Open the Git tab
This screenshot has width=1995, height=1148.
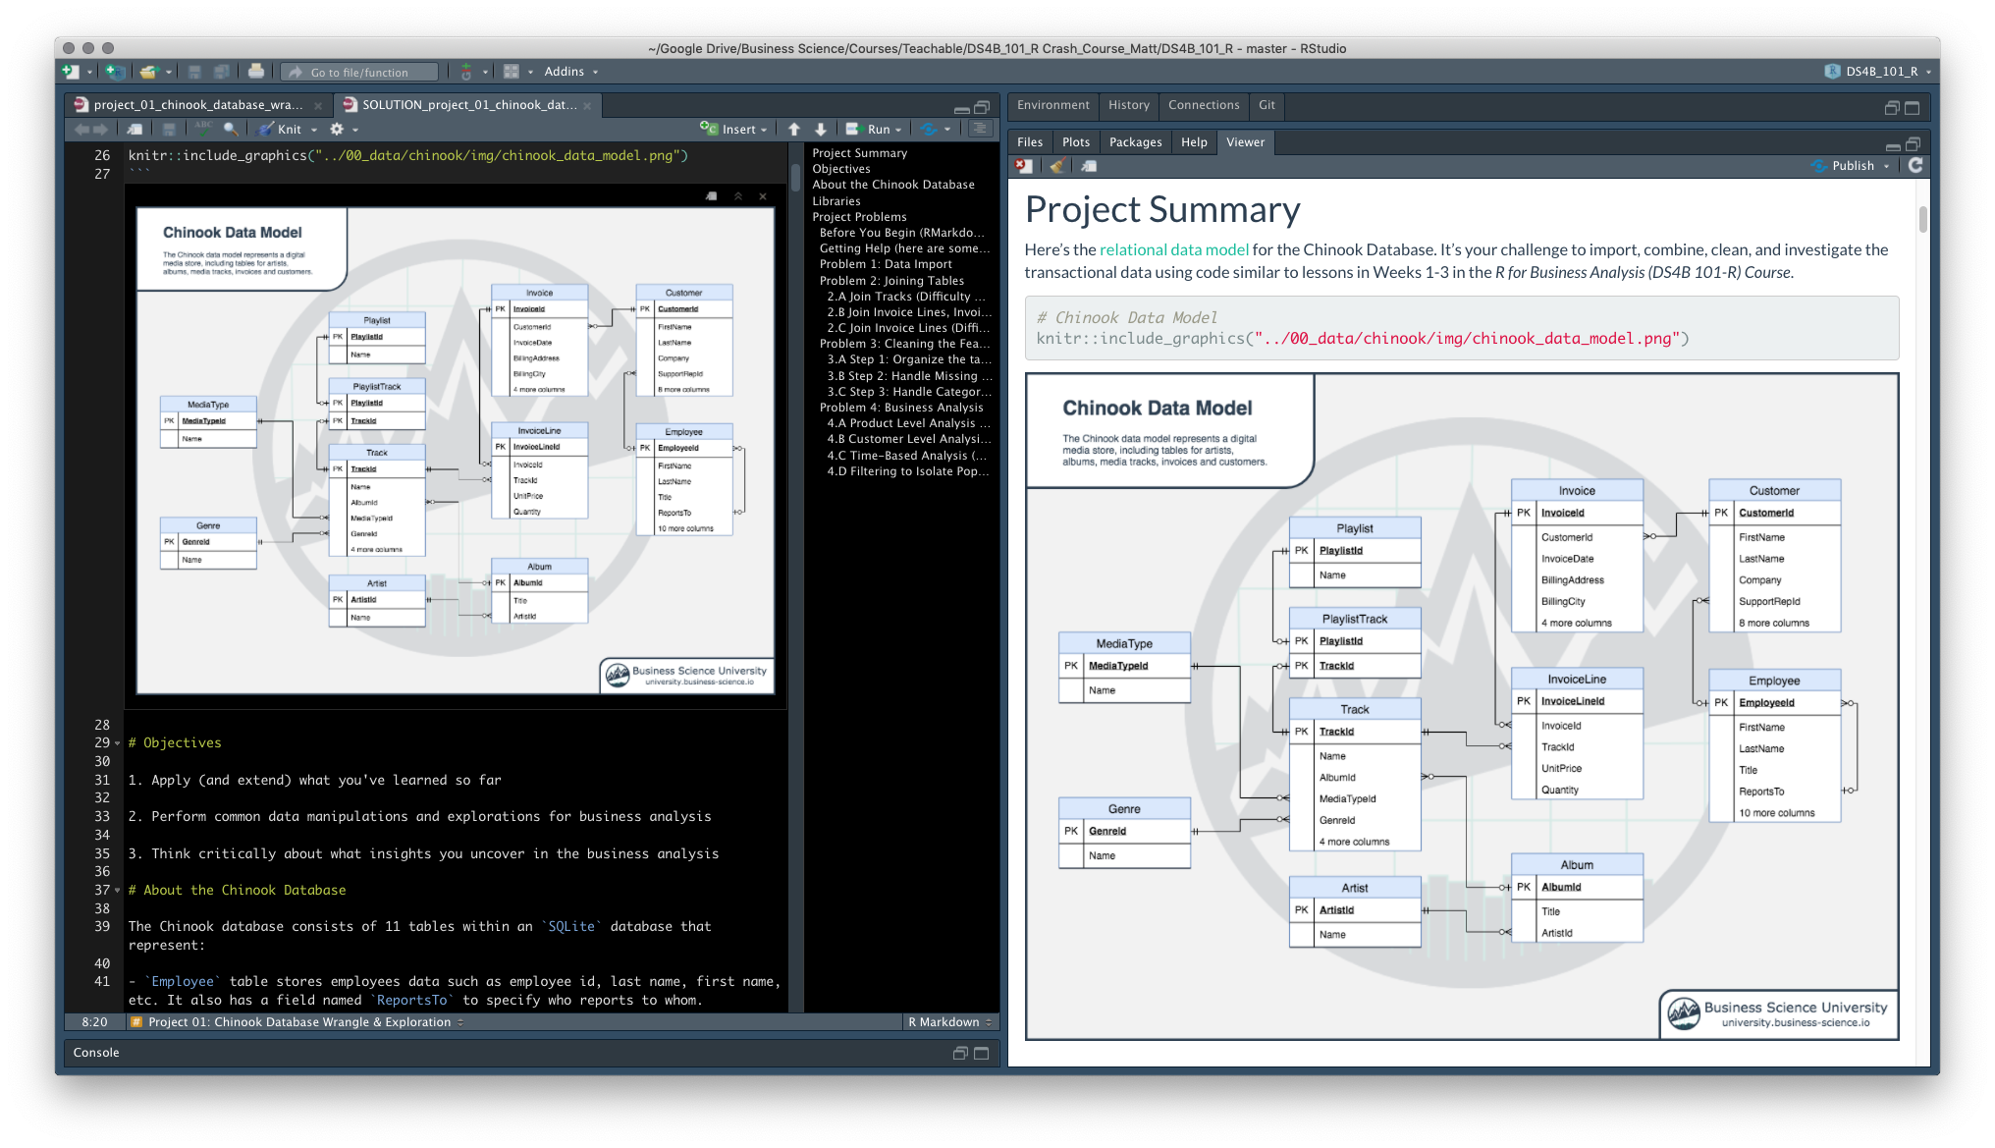[1267, 105]
